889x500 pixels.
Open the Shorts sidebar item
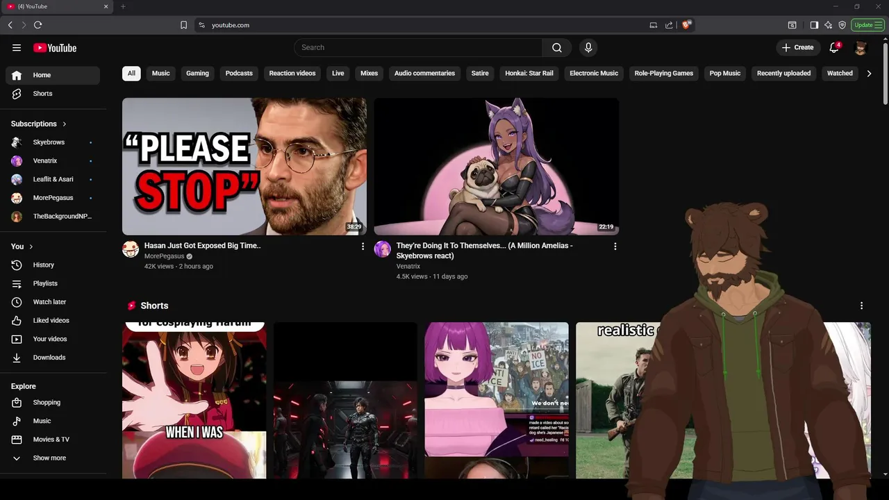pyautogui.click(x=53, y=94)
